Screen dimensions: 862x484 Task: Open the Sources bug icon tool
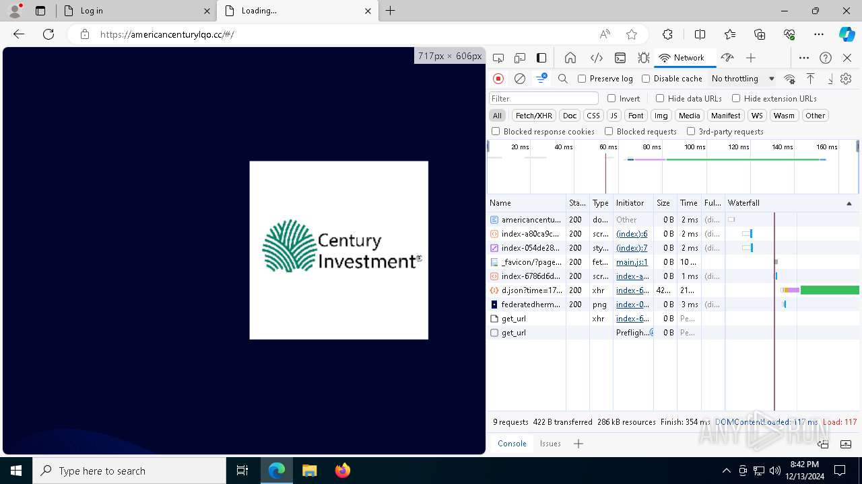(644, 58)
